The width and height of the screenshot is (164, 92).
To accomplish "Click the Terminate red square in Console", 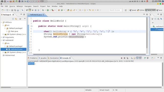I will [x=121, y=58].
